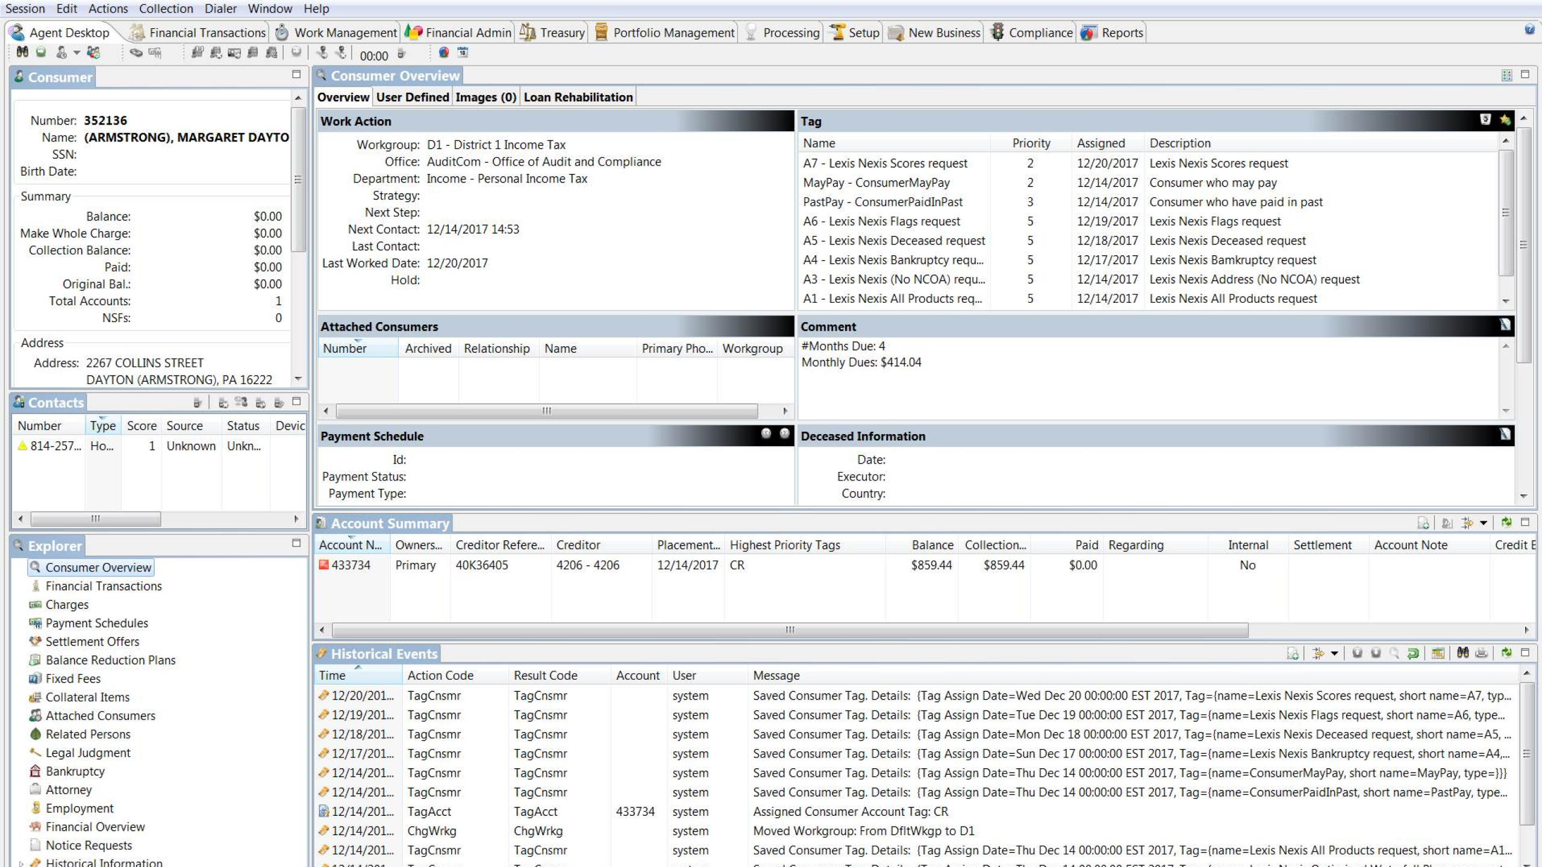
Task: Click the green return arrow icon in Historical Events
Action: [1412, 653]
